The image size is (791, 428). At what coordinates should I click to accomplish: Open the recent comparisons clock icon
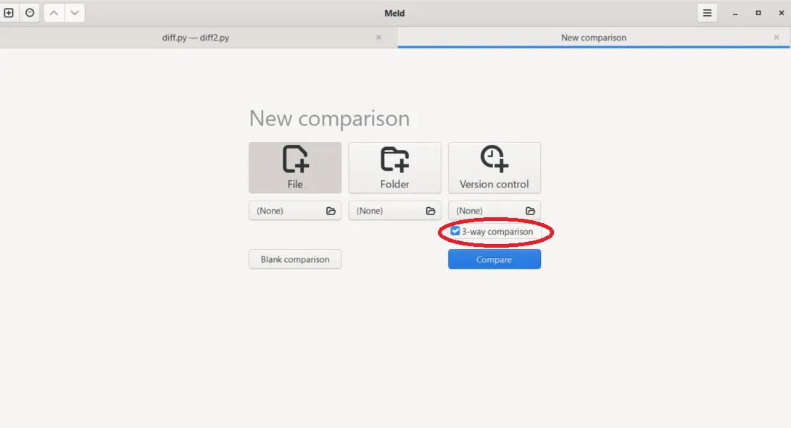pos(30,13)
